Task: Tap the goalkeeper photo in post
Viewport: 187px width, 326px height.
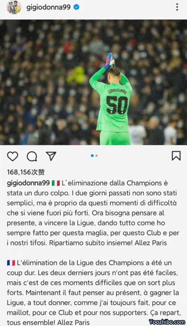Action: (93, 82)
